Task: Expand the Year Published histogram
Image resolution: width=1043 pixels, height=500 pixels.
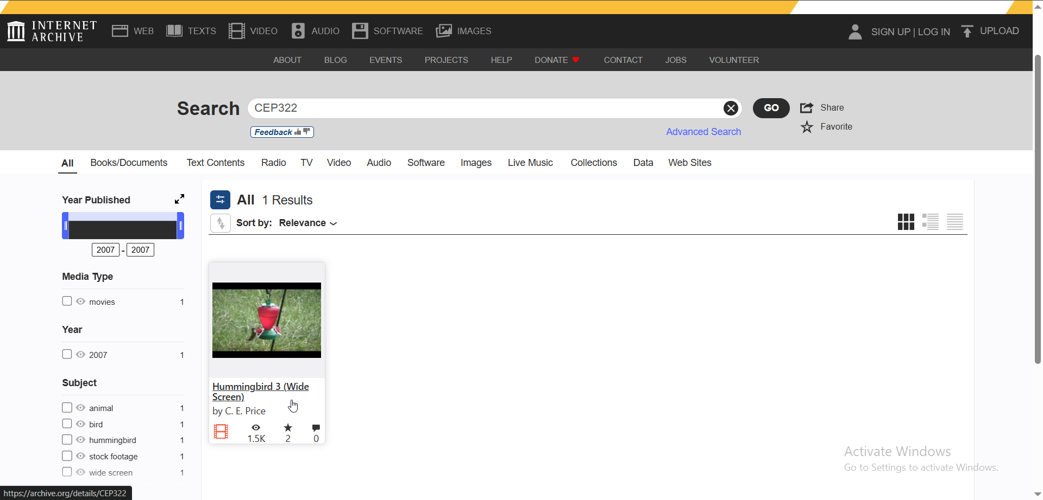Action: coord(179,199)
